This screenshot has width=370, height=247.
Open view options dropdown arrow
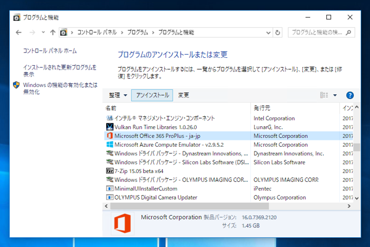335,95
